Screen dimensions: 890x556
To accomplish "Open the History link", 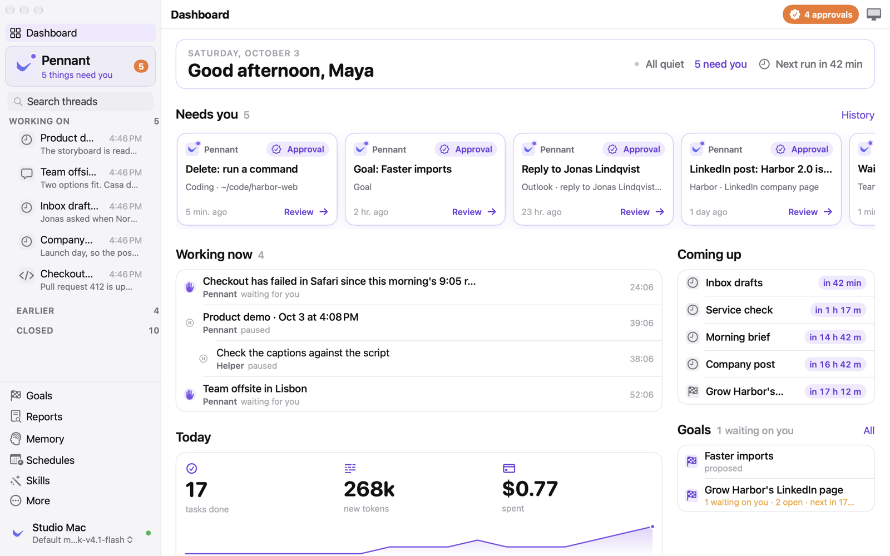I will coord(858,115).
